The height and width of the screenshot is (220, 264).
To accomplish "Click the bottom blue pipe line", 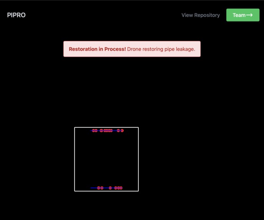I will pos(106,188).
